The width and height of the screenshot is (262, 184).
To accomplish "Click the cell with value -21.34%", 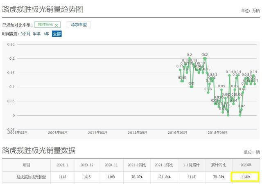I will pos(164,177).
